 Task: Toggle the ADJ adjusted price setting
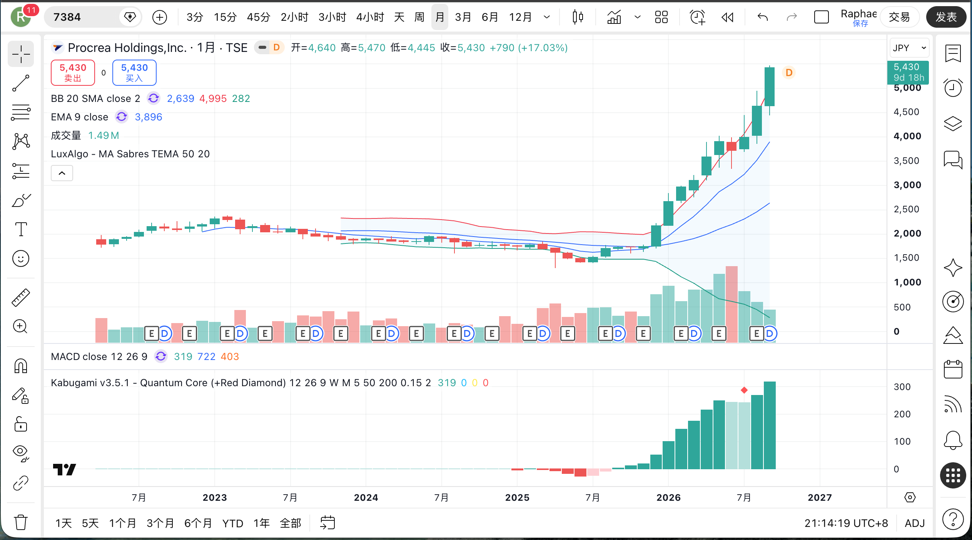915,523
